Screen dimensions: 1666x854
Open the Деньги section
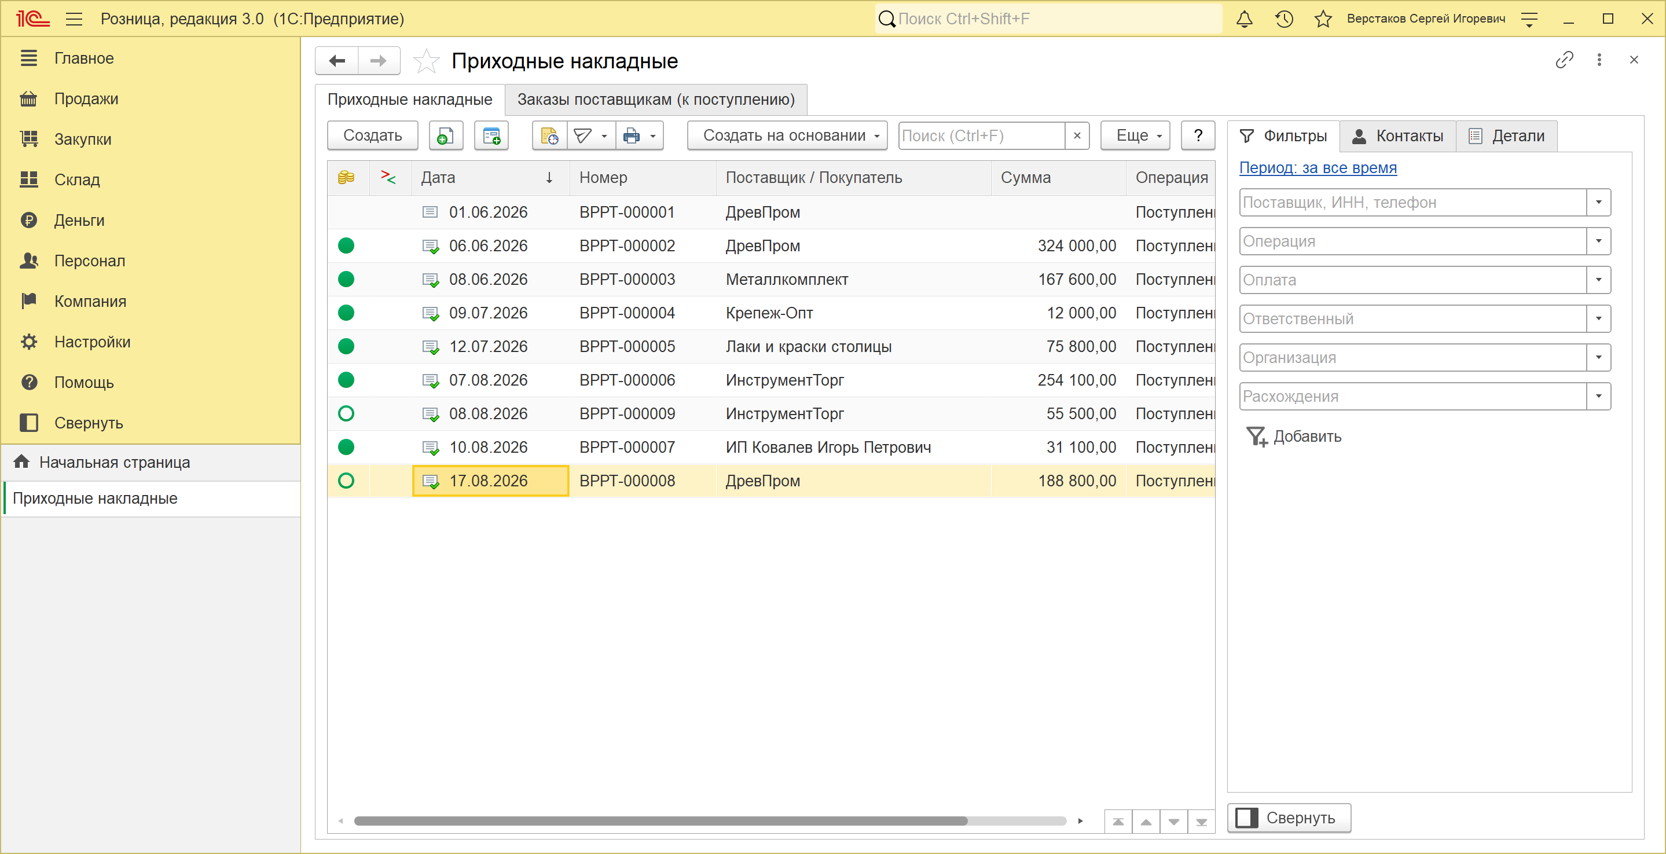coord(151,221)
